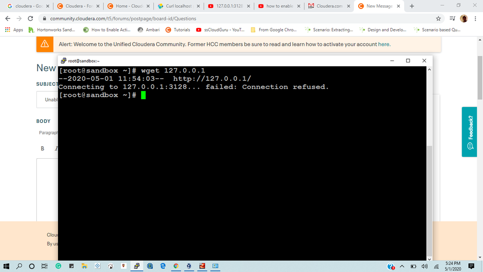
Task: Open the Windows Start menu
Action: [6, 266]
